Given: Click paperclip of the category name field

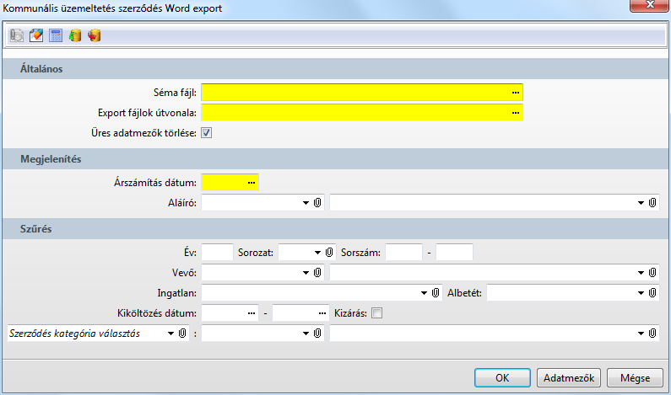Looking at the screenshot, I should coord(652,333).
